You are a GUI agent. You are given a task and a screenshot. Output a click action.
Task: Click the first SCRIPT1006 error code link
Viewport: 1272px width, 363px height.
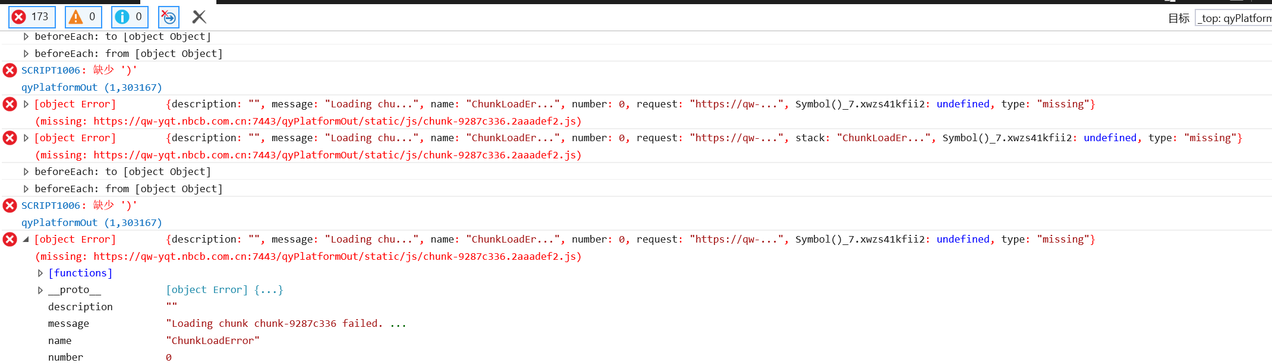pyautogui.click(x=51, y=71)
